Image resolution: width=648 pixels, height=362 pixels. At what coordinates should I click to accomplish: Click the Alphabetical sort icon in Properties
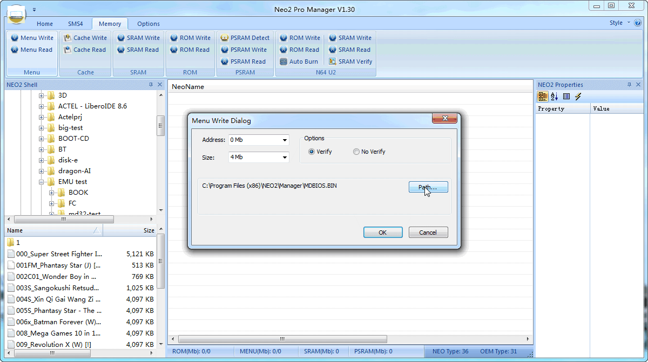555,97
